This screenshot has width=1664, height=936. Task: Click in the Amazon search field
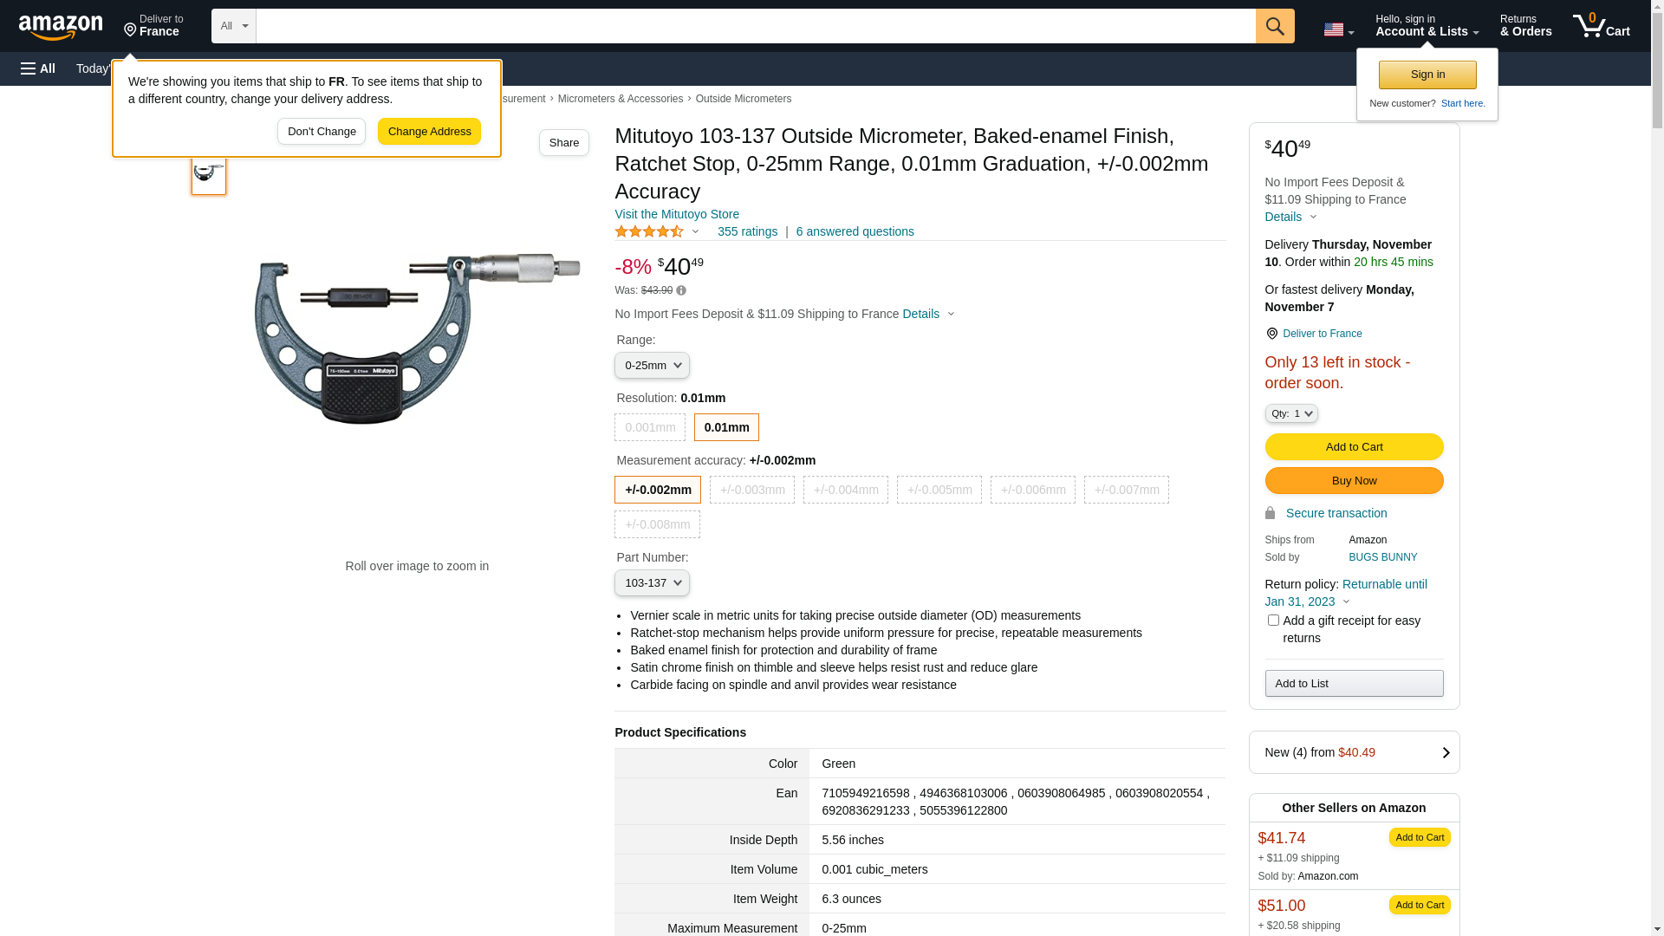(754, 26)
